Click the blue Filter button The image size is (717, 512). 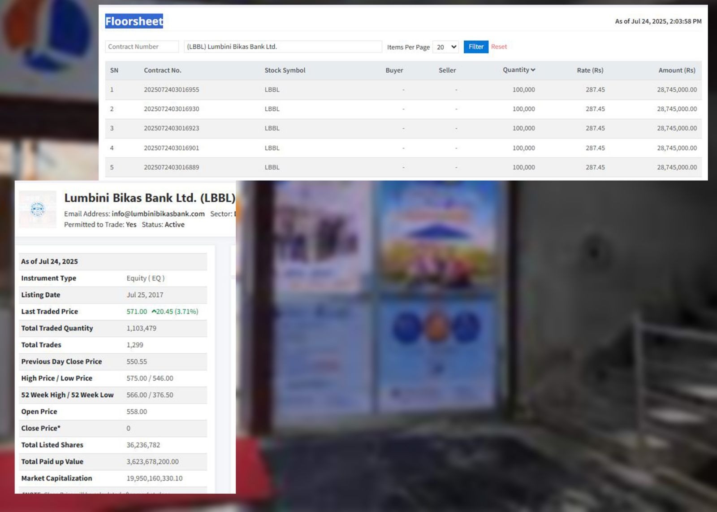476,47
